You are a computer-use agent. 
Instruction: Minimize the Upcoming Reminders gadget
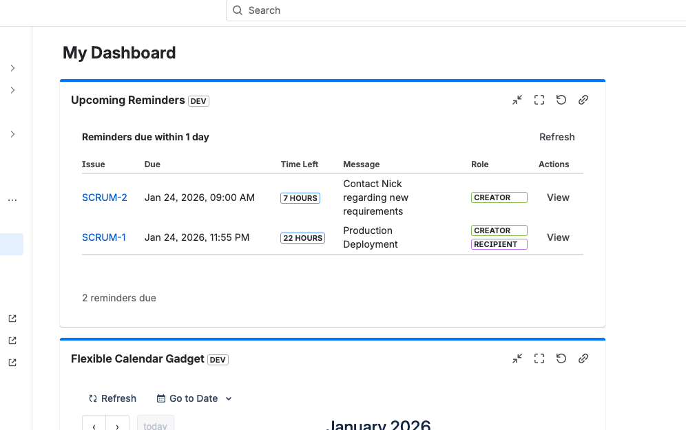(517, 100)
